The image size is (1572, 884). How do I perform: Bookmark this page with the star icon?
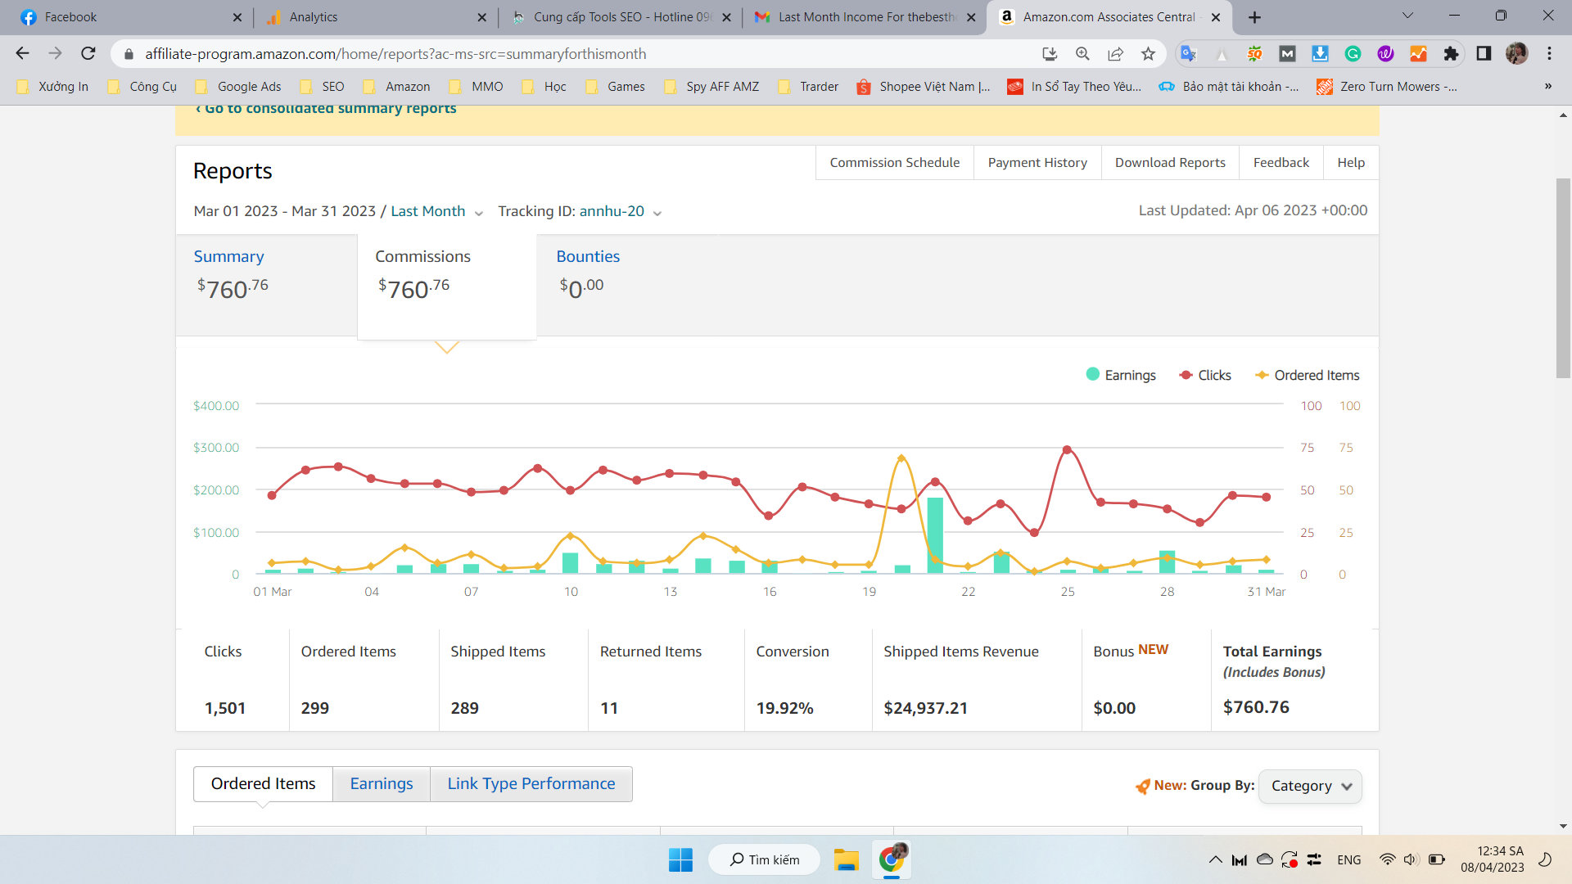pyautogui.click(x=1148, y=53)
